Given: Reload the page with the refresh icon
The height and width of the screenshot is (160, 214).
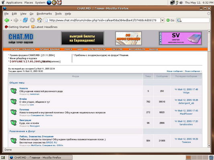Looking at the screenshot, I should coord(25,20).
